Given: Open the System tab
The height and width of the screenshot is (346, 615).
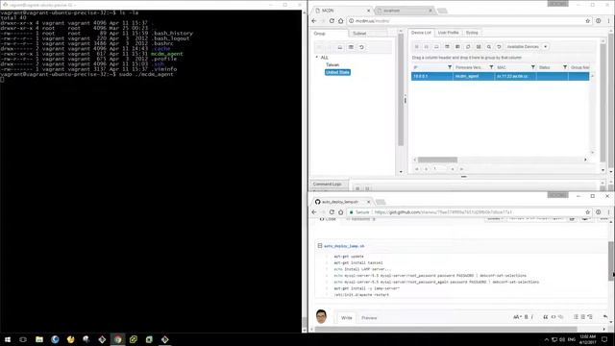Looking at the screenshot, I should (x=472, y=33).
